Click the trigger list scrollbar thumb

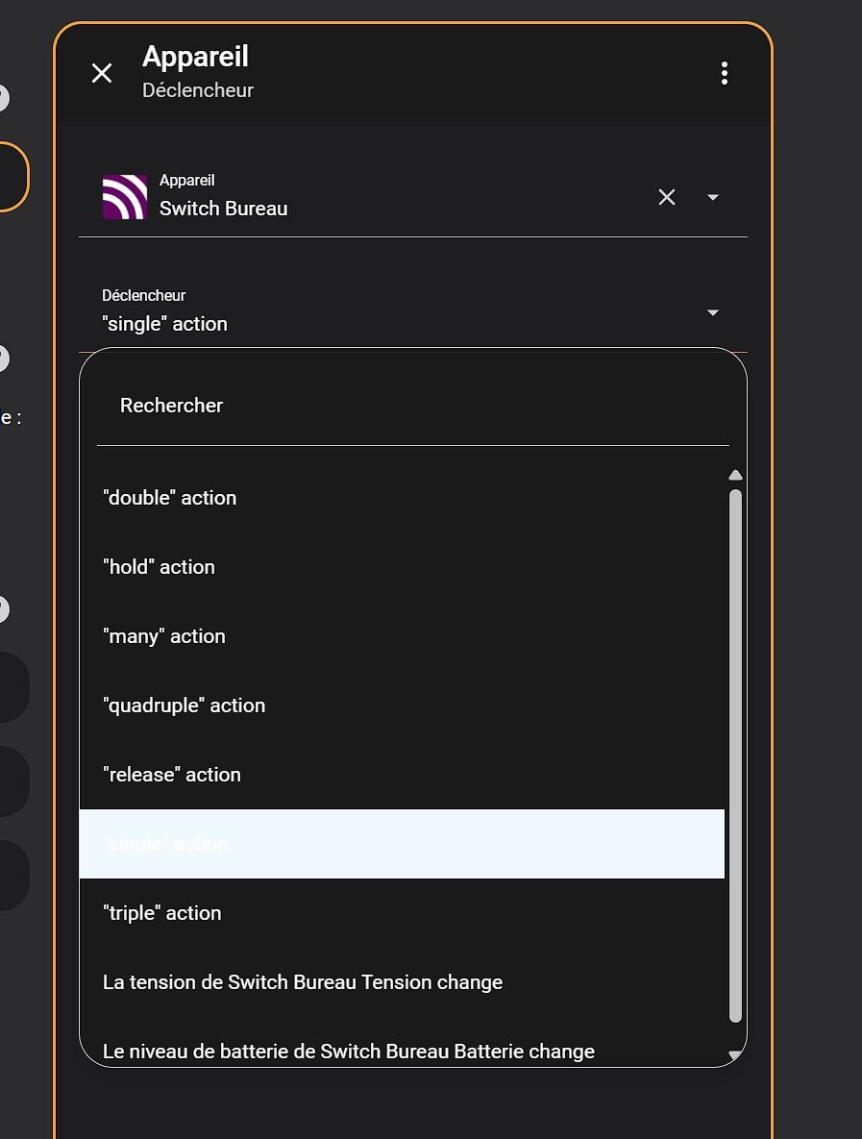coord(735,755)
